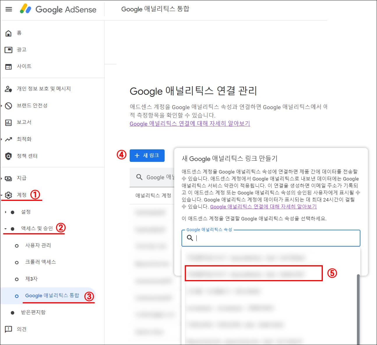Open the learn-more link under the page heading
This screenshot has width=377, height=345.
190,123
